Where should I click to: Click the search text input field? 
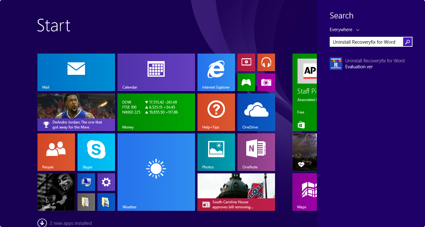366,42
